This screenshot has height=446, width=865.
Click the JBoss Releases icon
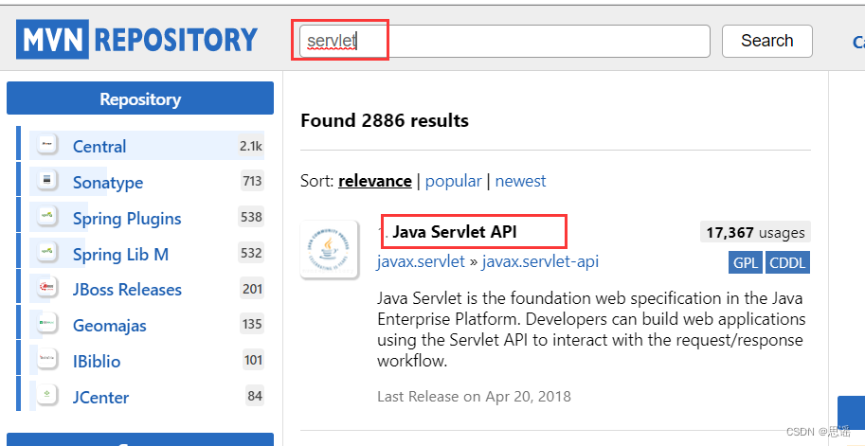click(x=46, y=288)
